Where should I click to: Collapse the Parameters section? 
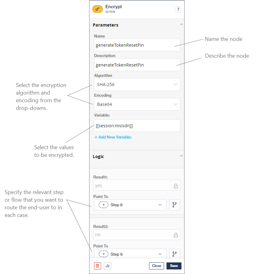click(x=181, y=24)
